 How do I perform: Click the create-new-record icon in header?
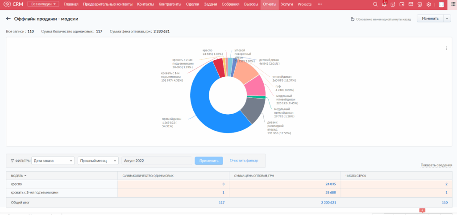393,4
